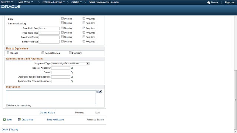Click the Home link text
Screen dimensions: 237x133
click(x=214, y=3)
